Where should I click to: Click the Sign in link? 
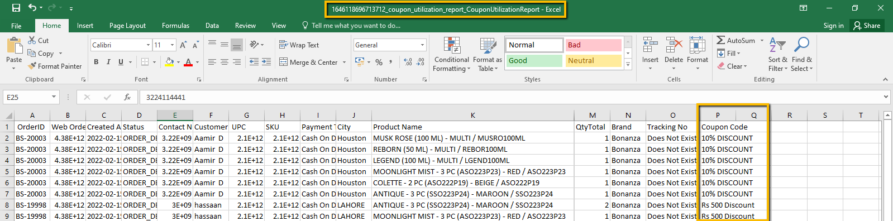tap(833, 26)
